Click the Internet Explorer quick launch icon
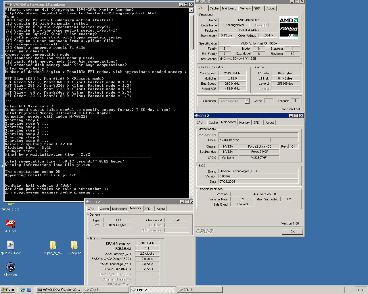The width and height of the screenshot is (368, 294). pyautogui.click(x=23, y=290)
